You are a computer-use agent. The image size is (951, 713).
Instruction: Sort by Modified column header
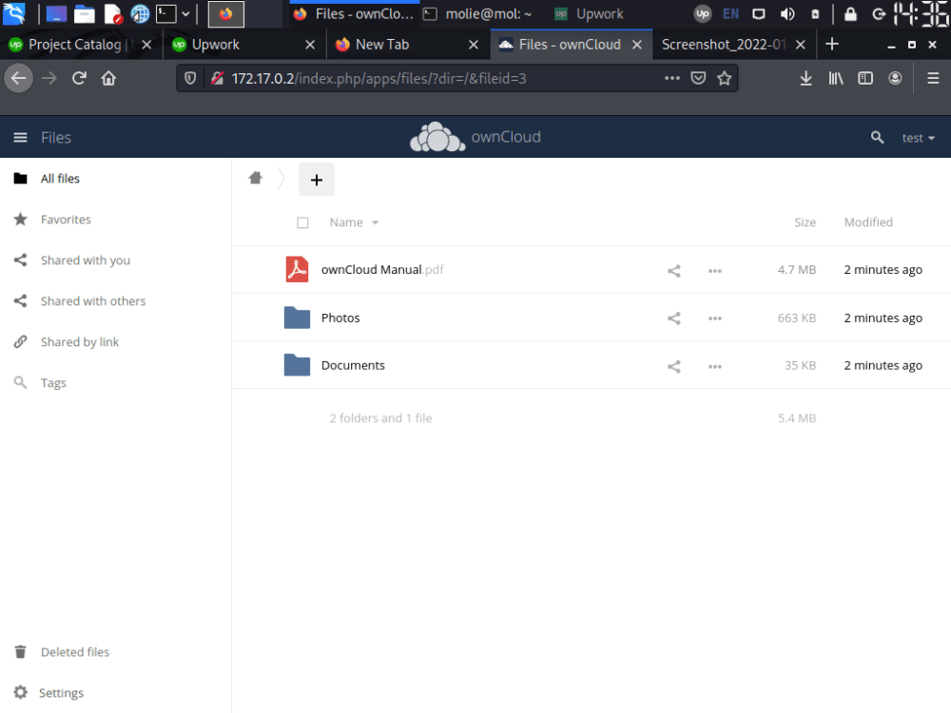(868, 222)
